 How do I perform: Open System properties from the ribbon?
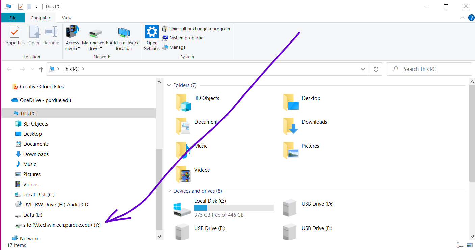tap(187, 38)
